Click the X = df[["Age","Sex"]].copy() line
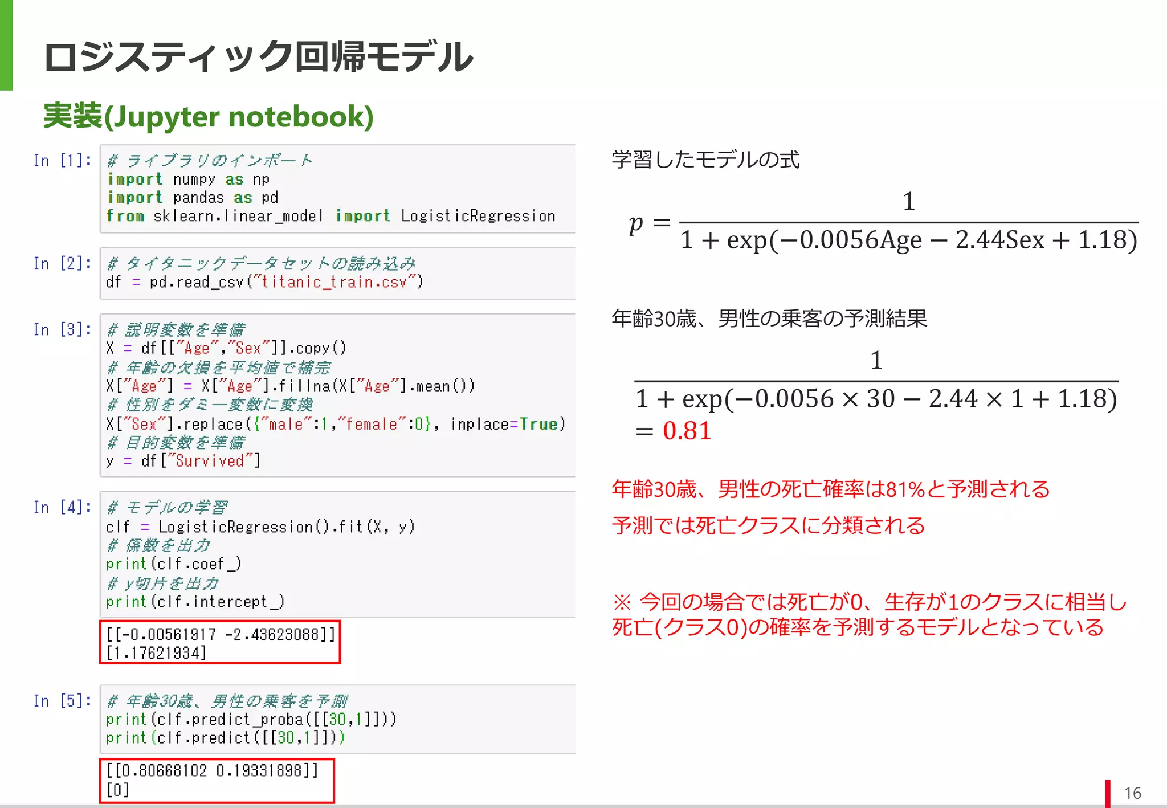This screenshot has width=1167, height=808. tap(226, 348)
